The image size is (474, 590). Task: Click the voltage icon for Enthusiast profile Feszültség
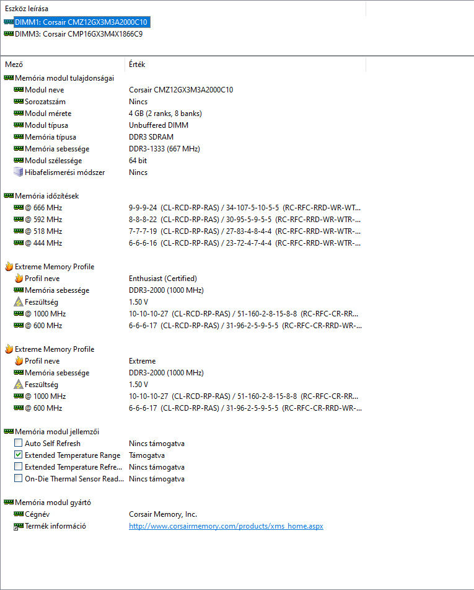pyautogui.click(x=19, y=302)
